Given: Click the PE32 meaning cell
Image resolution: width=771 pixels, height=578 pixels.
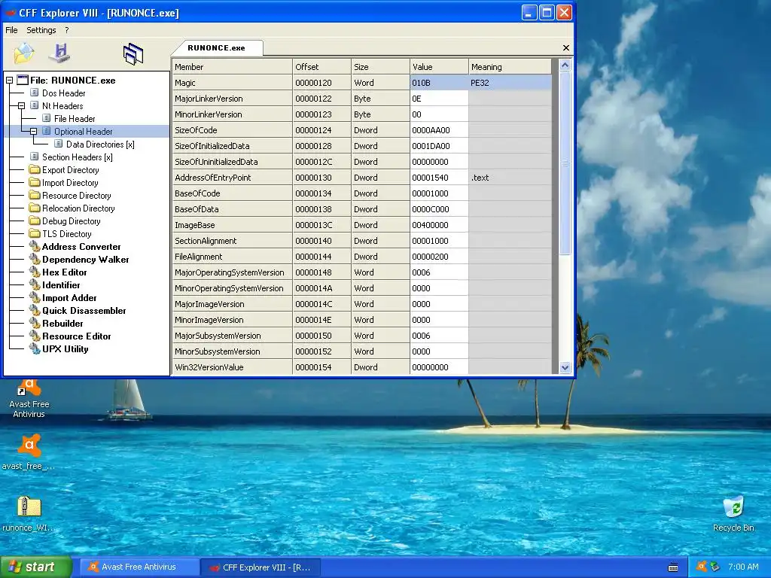Looking at the screenshot, I should (510, 83).
